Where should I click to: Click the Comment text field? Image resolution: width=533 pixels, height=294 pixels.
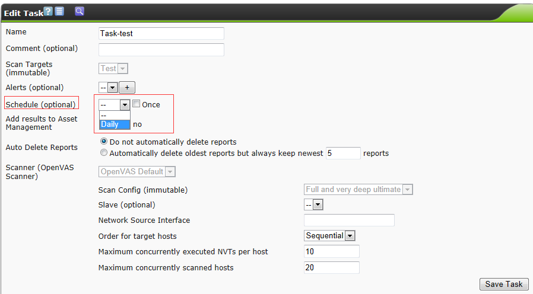[161, 50]
